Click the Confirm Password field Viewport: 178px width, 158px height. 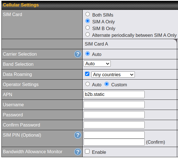click(114, 125)
